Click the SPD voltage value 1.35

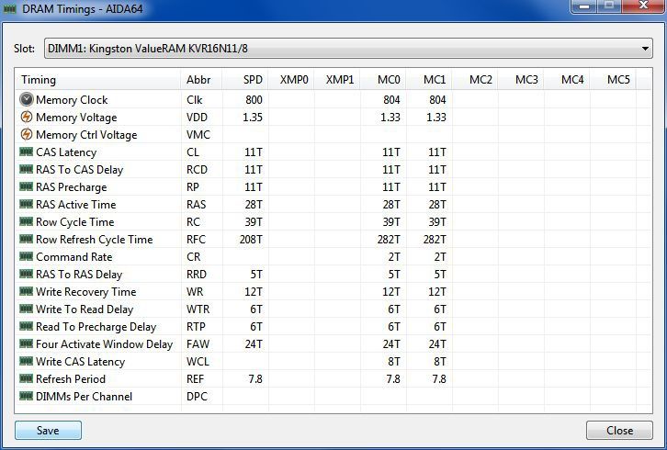tap(253, 118)
